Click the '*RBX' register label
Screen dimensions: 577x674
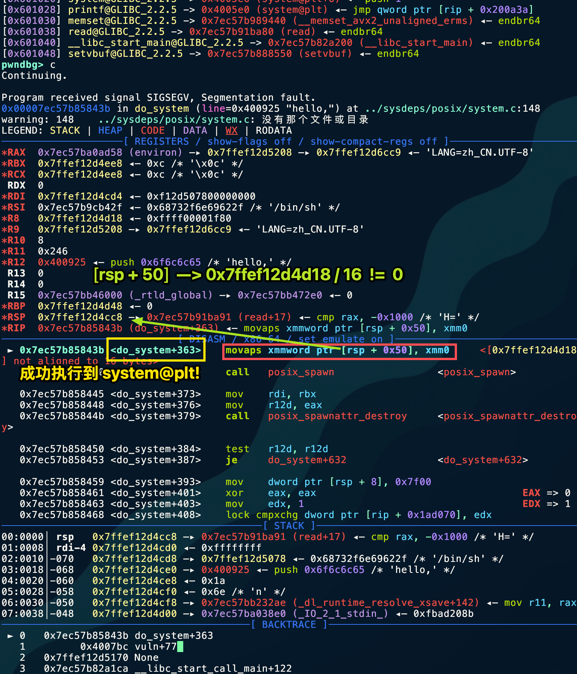[14, 164]
